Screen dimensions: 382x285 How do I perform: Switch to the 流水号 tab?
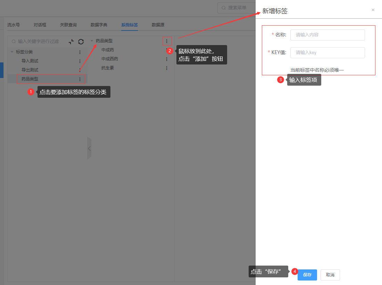coord(14,25)
